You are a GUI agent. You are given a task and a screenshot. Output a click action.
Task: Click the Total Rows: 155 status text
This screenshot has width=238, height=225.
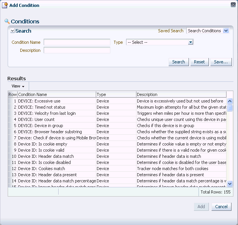(x=215, y=192)
